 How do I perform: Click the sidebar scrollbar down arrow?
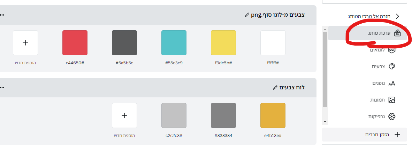coord(325,122)
